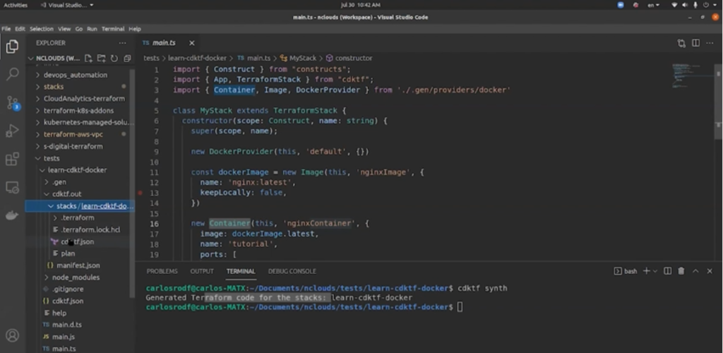Open the Run and Debug view

point(12,131)
